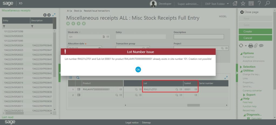Click the Cancel button
The width and height of the screenshot is (276, 125).
point(256,38)
